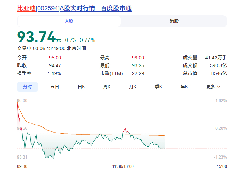Switch to the 港股 tab
This screenshot has width=239, height=172.
point(174,21)
